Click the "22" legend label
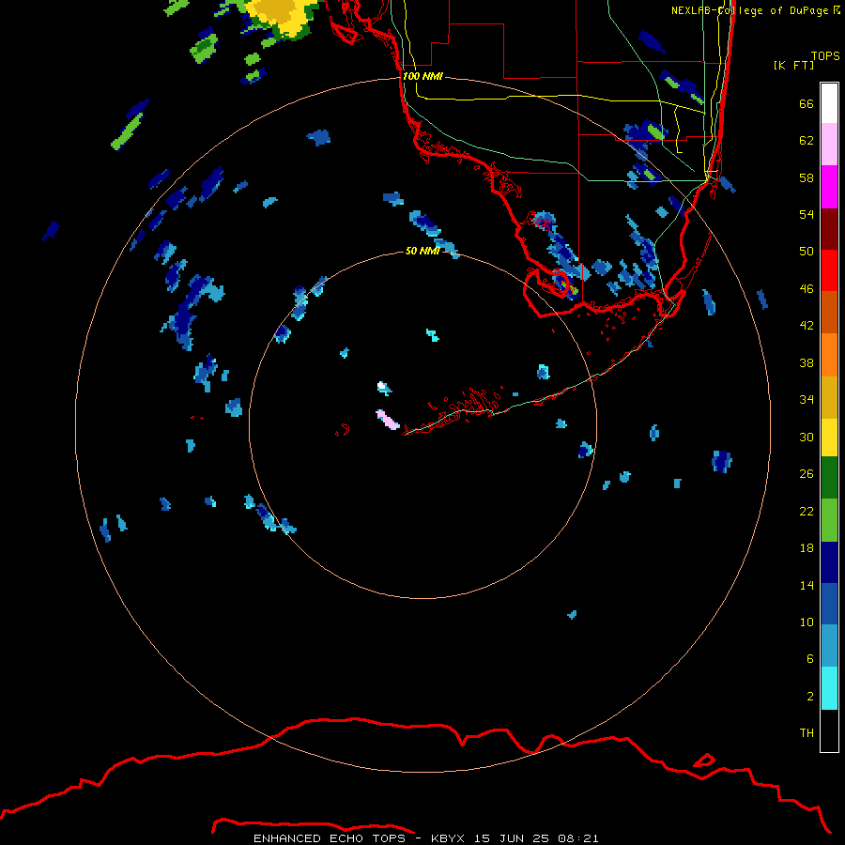 click(807, 511)
